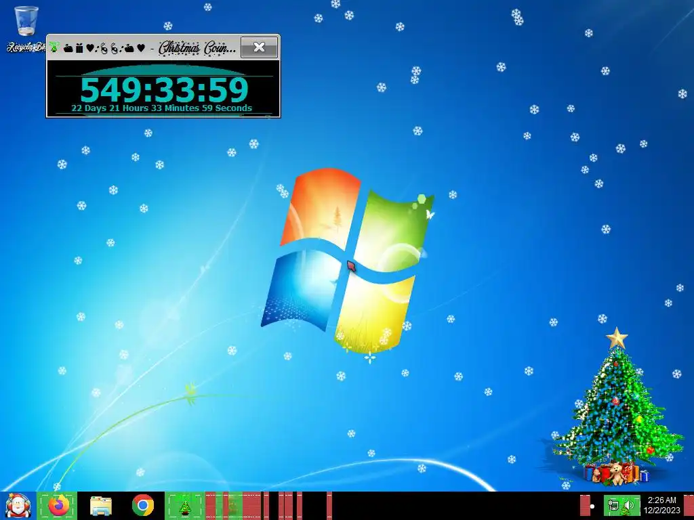
Task: Click the tree icon in countdown title bar
Action: (54, 47)
